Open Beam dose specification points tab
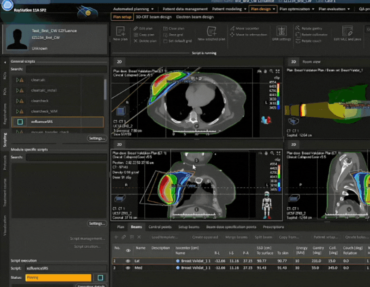The height and width of the screenshot is (287, 370). click(231, 227)
